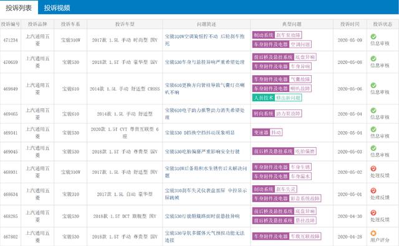Select the 投诉列表 tab
The image size is (399, 246).
click(19, 8)
